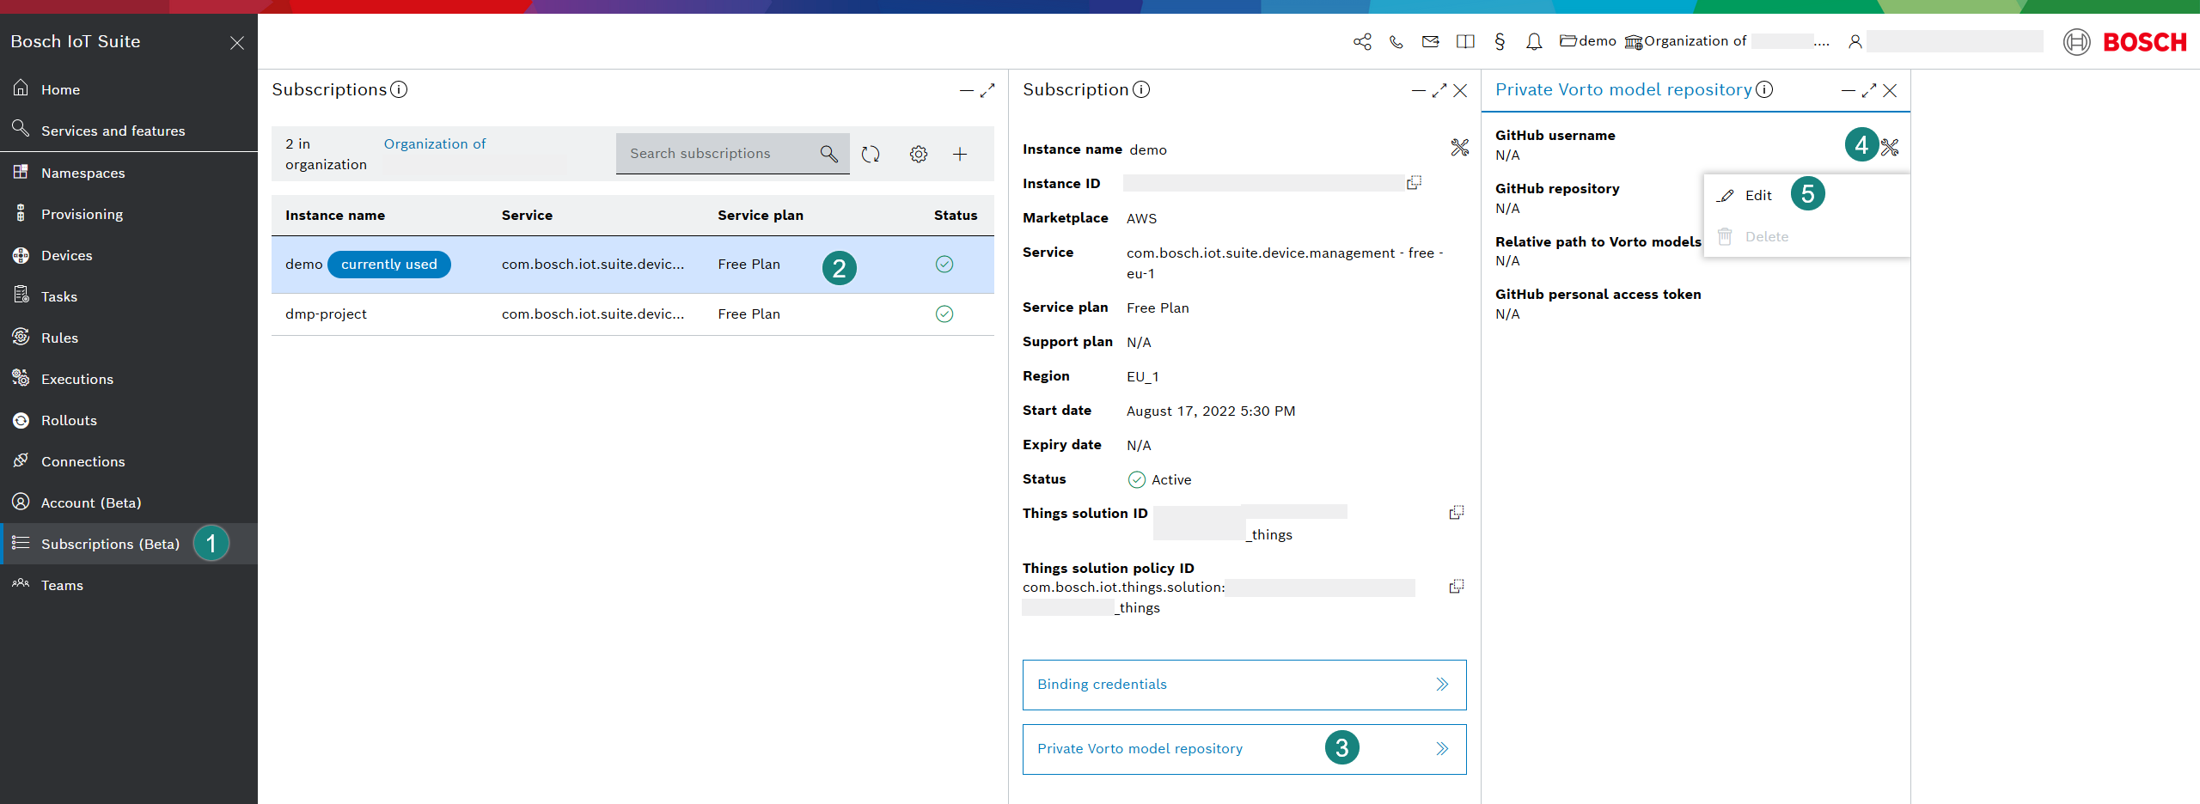Click the Subscriptions info icon
Viewport: 2200px width, 804px height.
point(399,89)
